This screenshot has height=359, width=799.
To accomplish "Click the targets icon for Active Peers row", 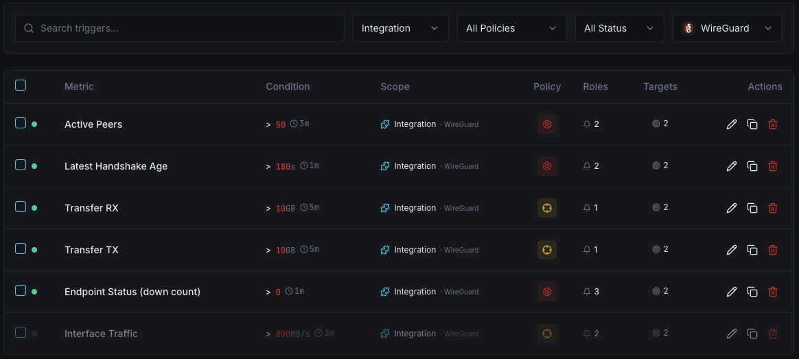I will click(656, 124).
